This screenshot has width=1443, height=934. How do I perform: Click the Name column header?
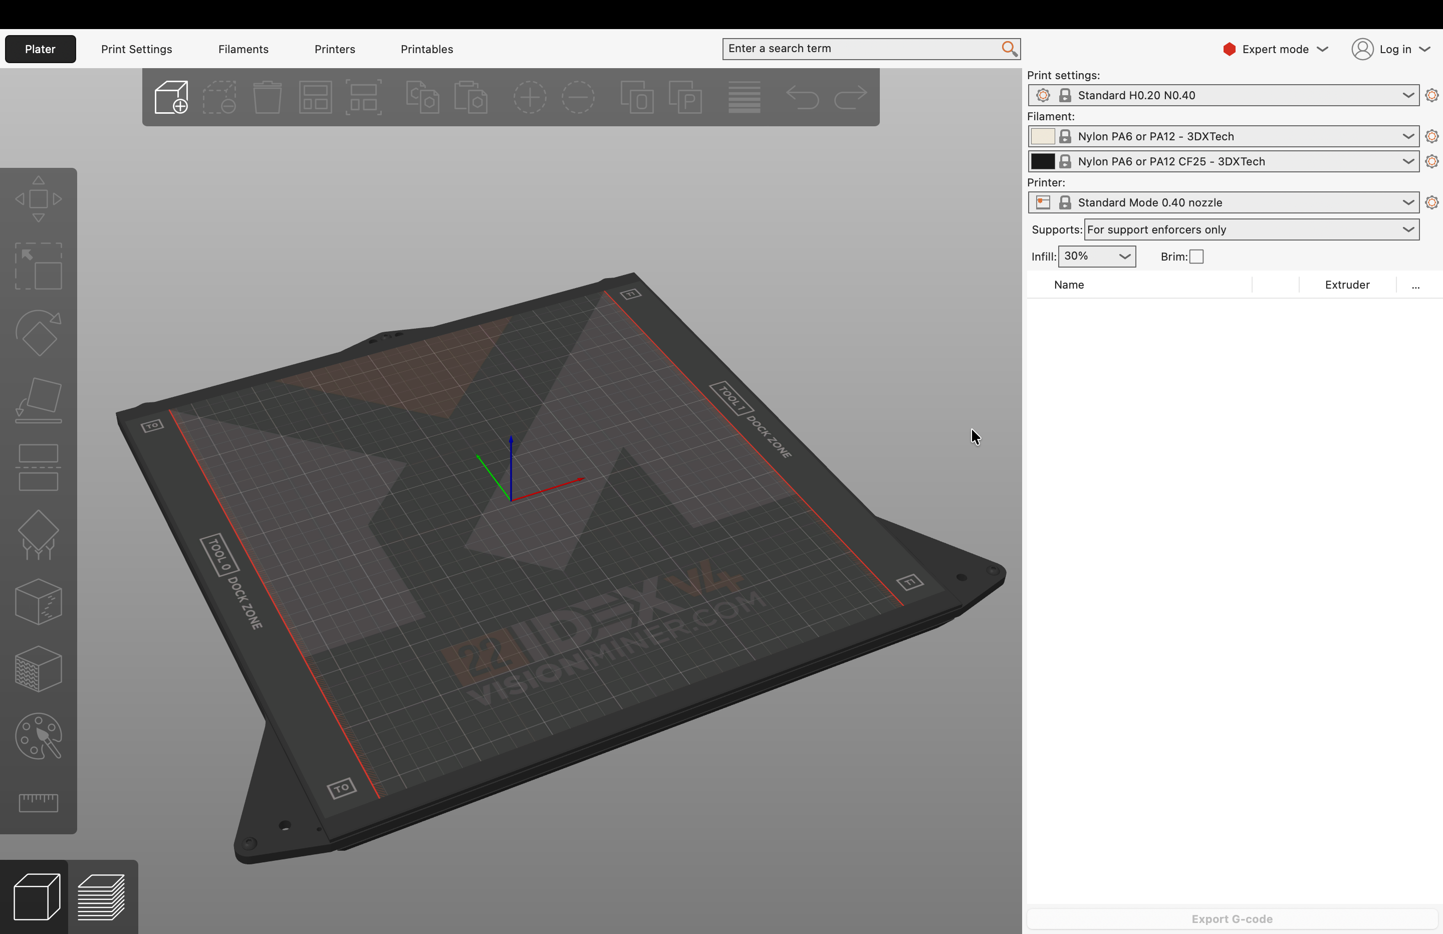click(x=1068, y=285)
